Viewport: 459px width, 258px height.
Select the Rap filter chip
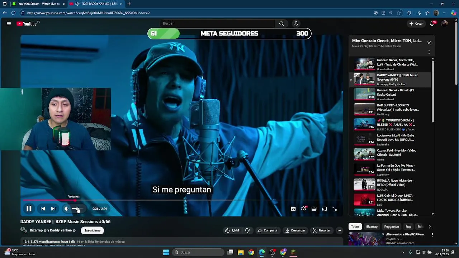408,226
